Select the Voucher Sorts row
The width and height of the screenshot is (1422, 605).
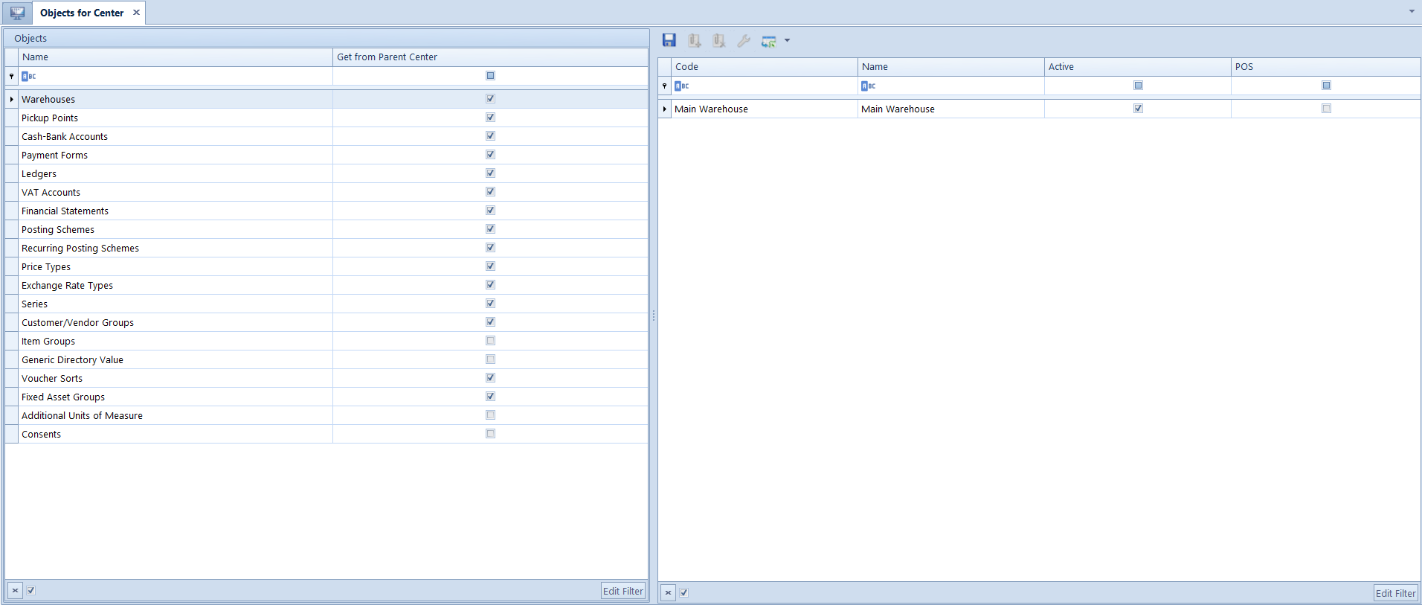tap(326, 378)
